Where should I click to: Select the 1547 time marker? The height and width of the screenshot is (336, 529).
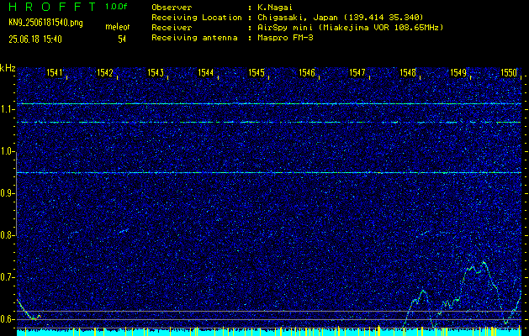(x=357, y=72)
